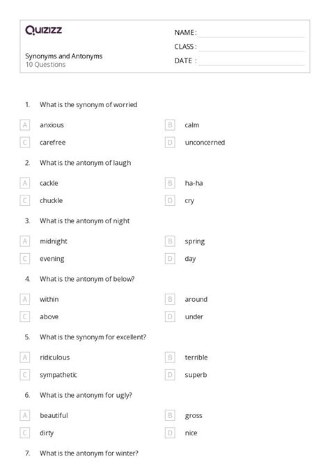
Task: Click the Synonyms and Antonyms title
Action: [x=63, y=56]
